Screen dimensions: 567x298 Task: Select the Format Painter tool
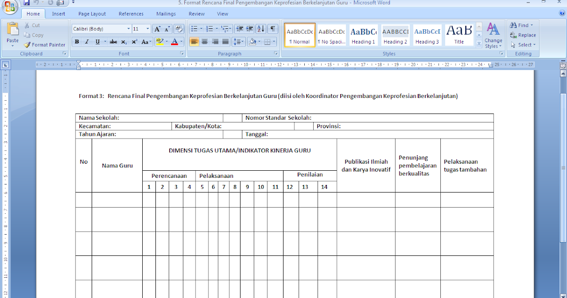(44, 44)
